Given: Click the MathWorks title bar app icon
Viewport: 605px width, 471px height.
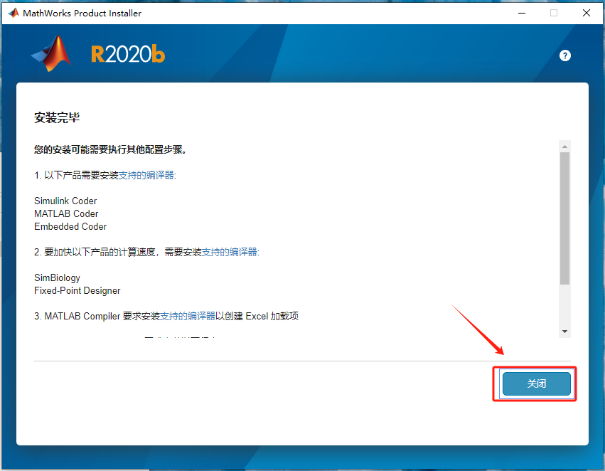Looking at the screenshot, I should coord(14,13).
